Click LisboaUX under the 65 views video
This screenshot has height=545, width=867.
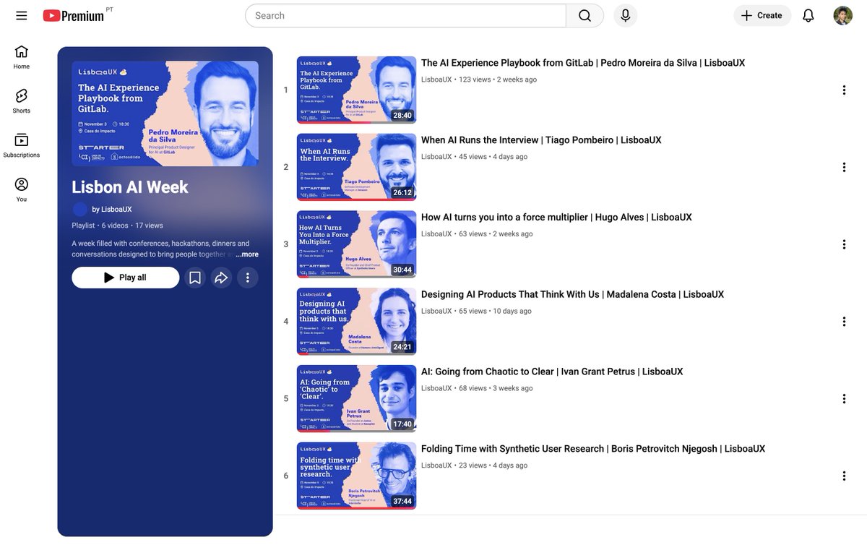coord(436,312)
